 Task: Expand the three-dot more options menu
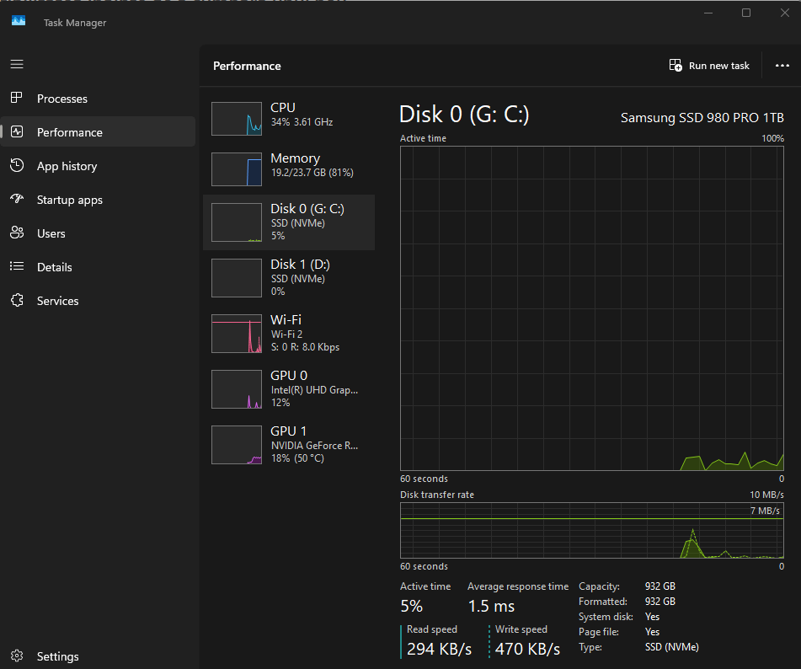click(x=782, y=66)
